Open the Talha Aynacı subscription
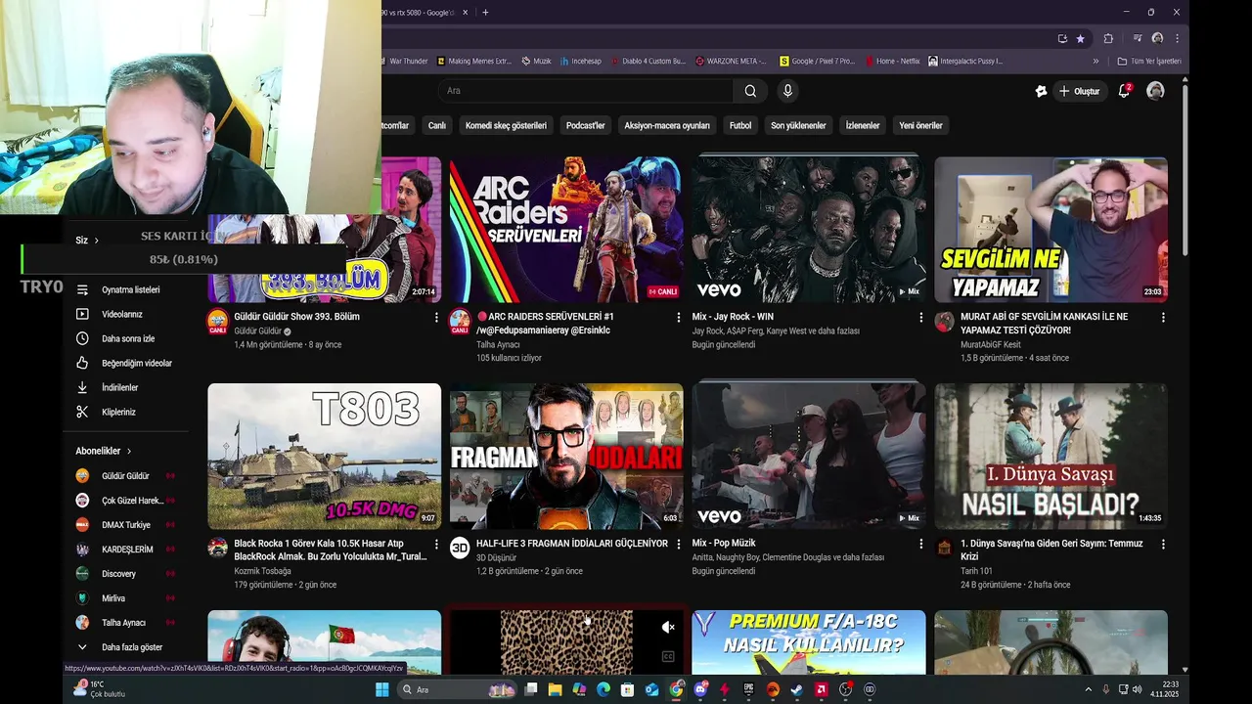1252x704 pixels. click(125, 623)
